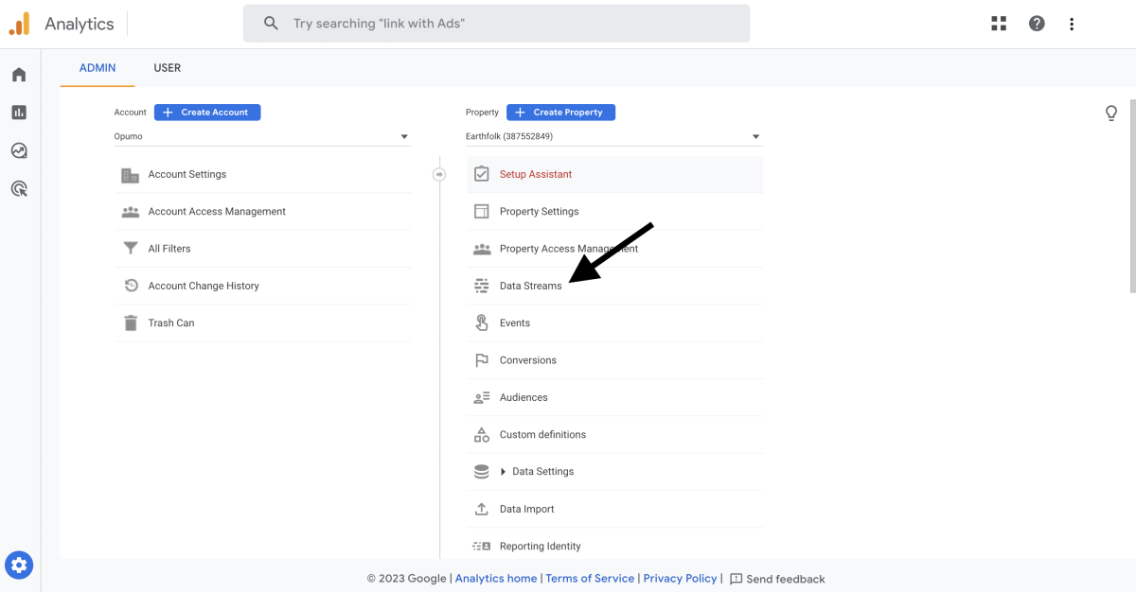Open Account Settings text
Viewport: 1136px width, 592px height.
pos(187,174)
